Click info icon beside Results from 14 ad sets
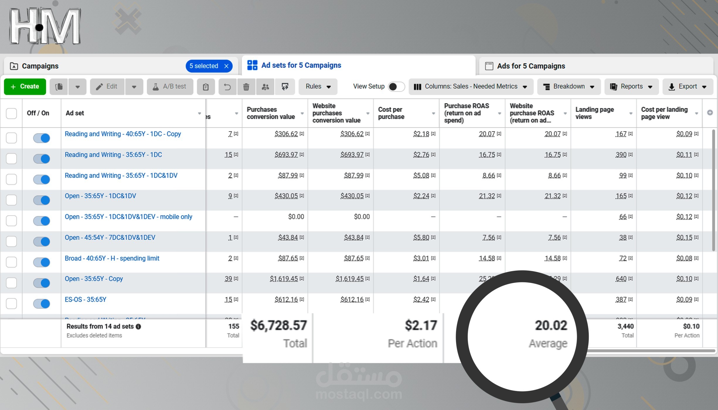The image size is (718, 410). (138, 327)
